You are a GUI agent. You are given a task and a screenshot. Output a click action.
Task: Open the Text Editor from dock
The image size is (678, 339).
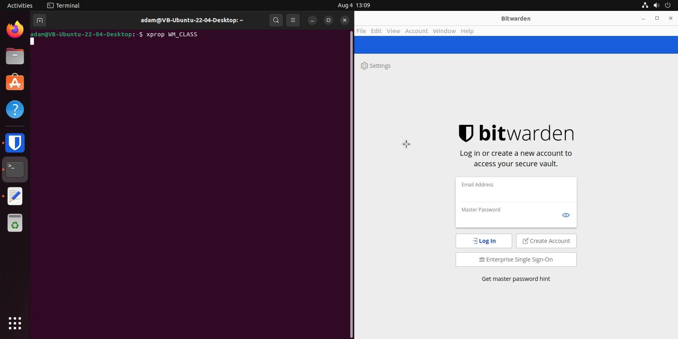tap(15, 196)
